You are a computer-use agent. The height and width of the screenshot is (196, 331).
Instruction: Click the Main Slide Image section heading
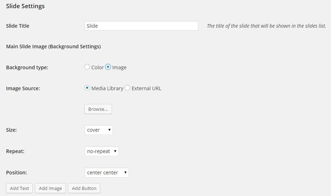click(53, 46)
